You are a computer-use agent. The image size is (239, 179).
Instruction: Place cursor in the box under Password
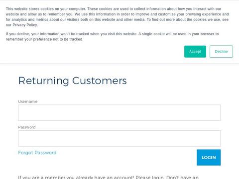[119, 138]
